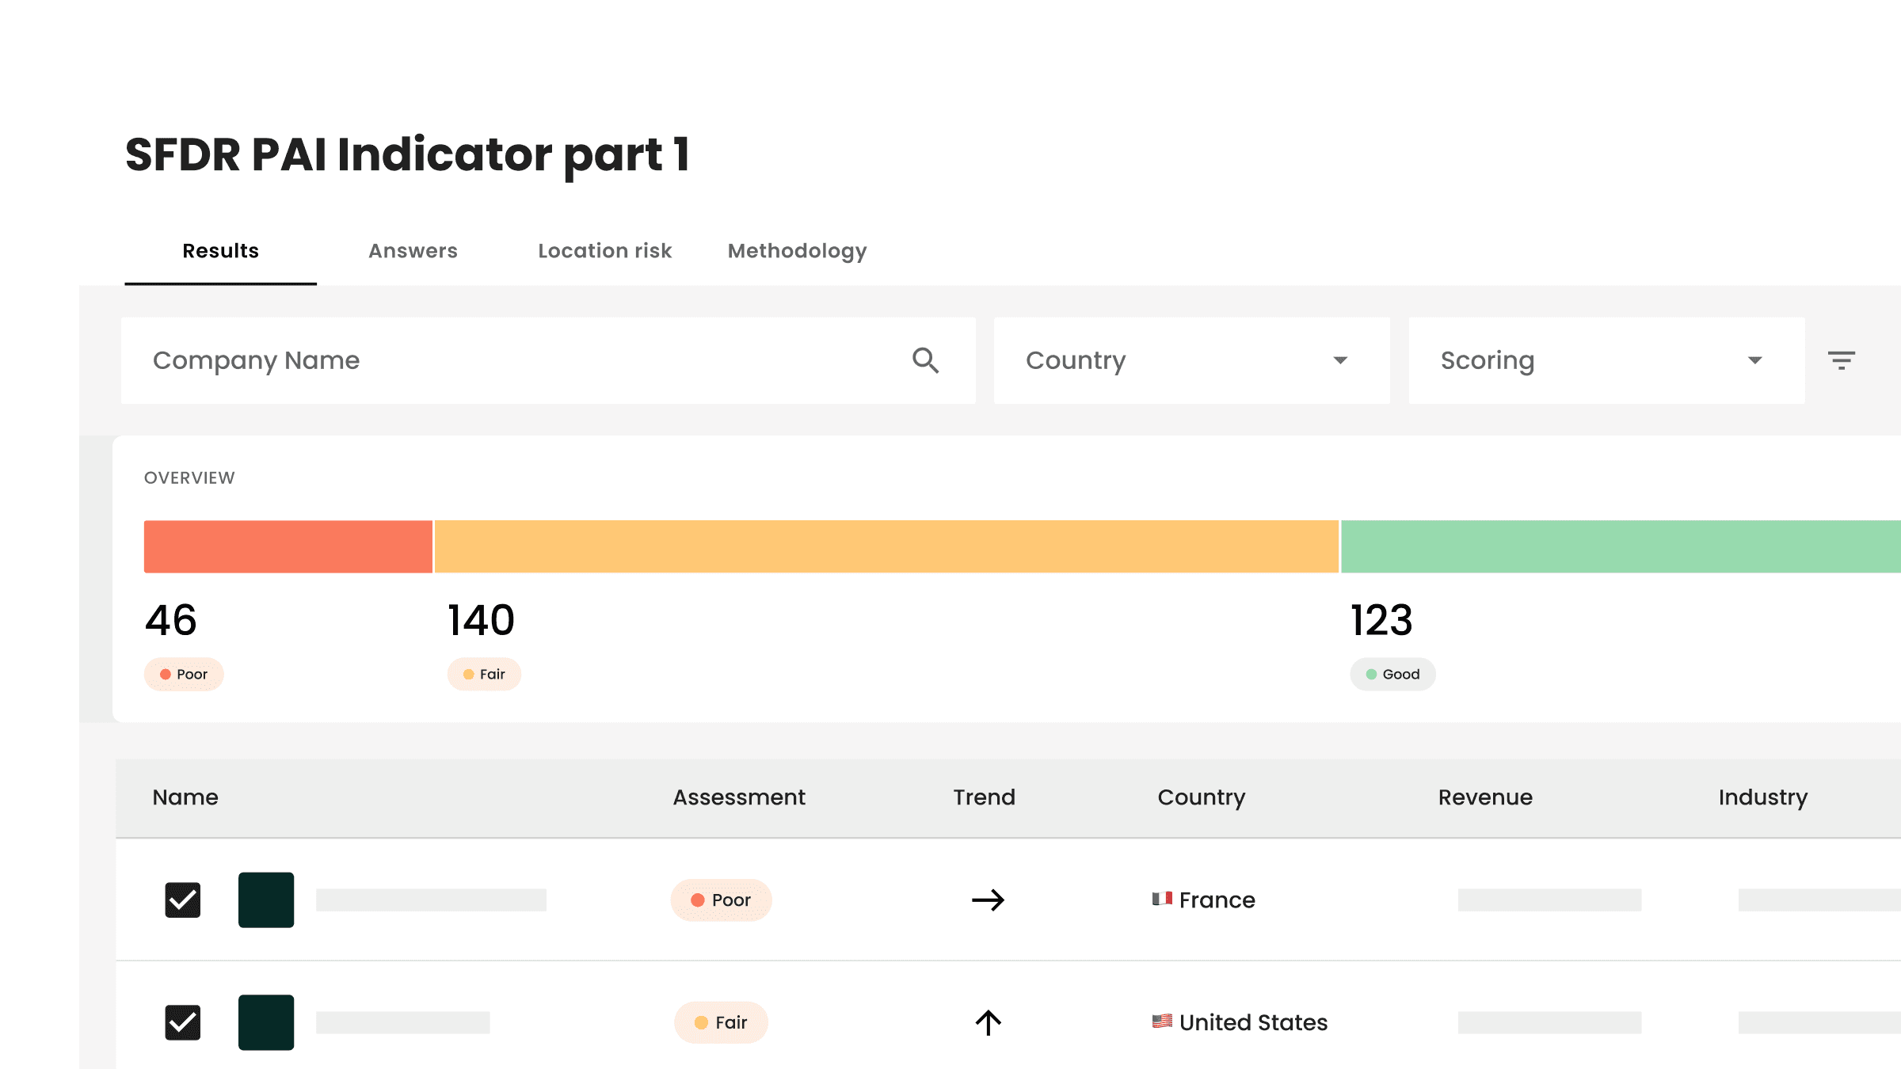
Task: Uncheck the checkbox on the United States row
Action: point(182,1022)
